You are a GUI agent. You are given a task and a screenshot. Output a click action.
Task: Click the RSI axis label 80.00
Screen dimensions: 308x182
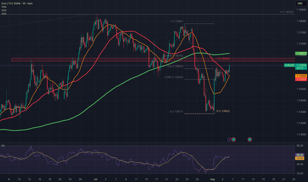coord(300,146)
